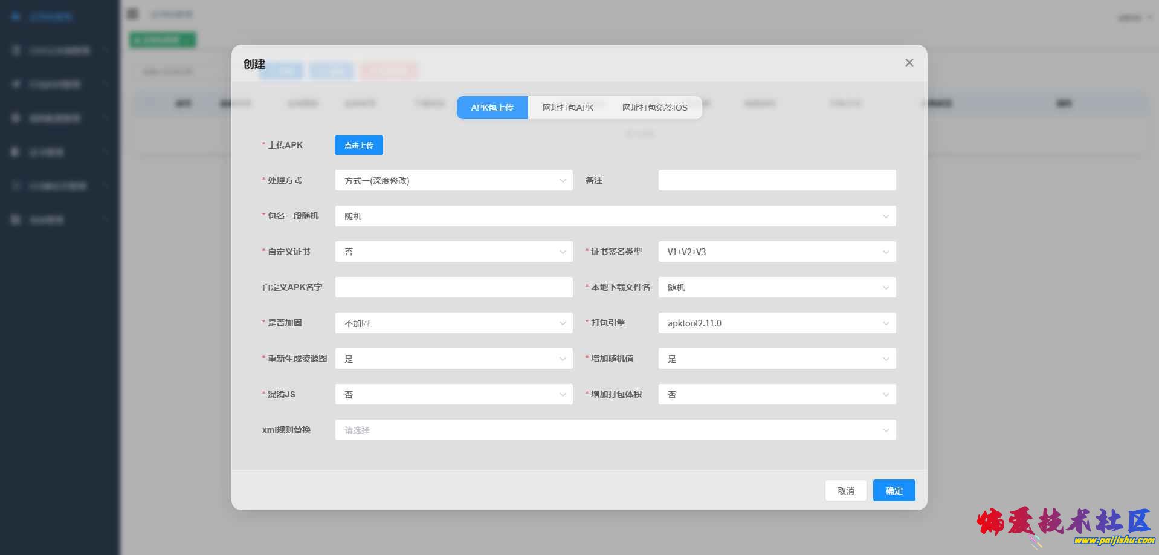Open the 增加随机值 dropdown

pyautogui.click(x=776, y=359)
